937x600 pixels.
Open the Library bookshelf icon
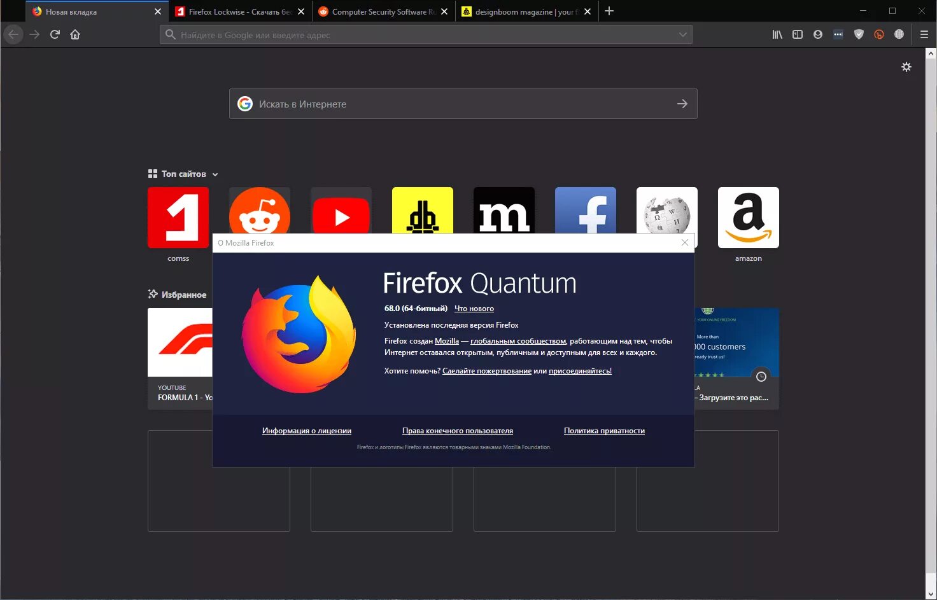[777, 34]
